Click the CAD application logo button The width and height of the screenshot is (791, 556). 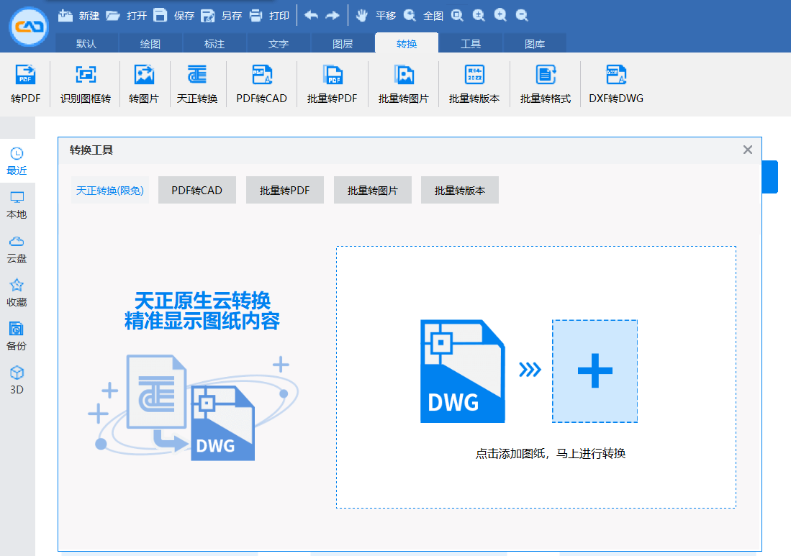pos(29,26)
